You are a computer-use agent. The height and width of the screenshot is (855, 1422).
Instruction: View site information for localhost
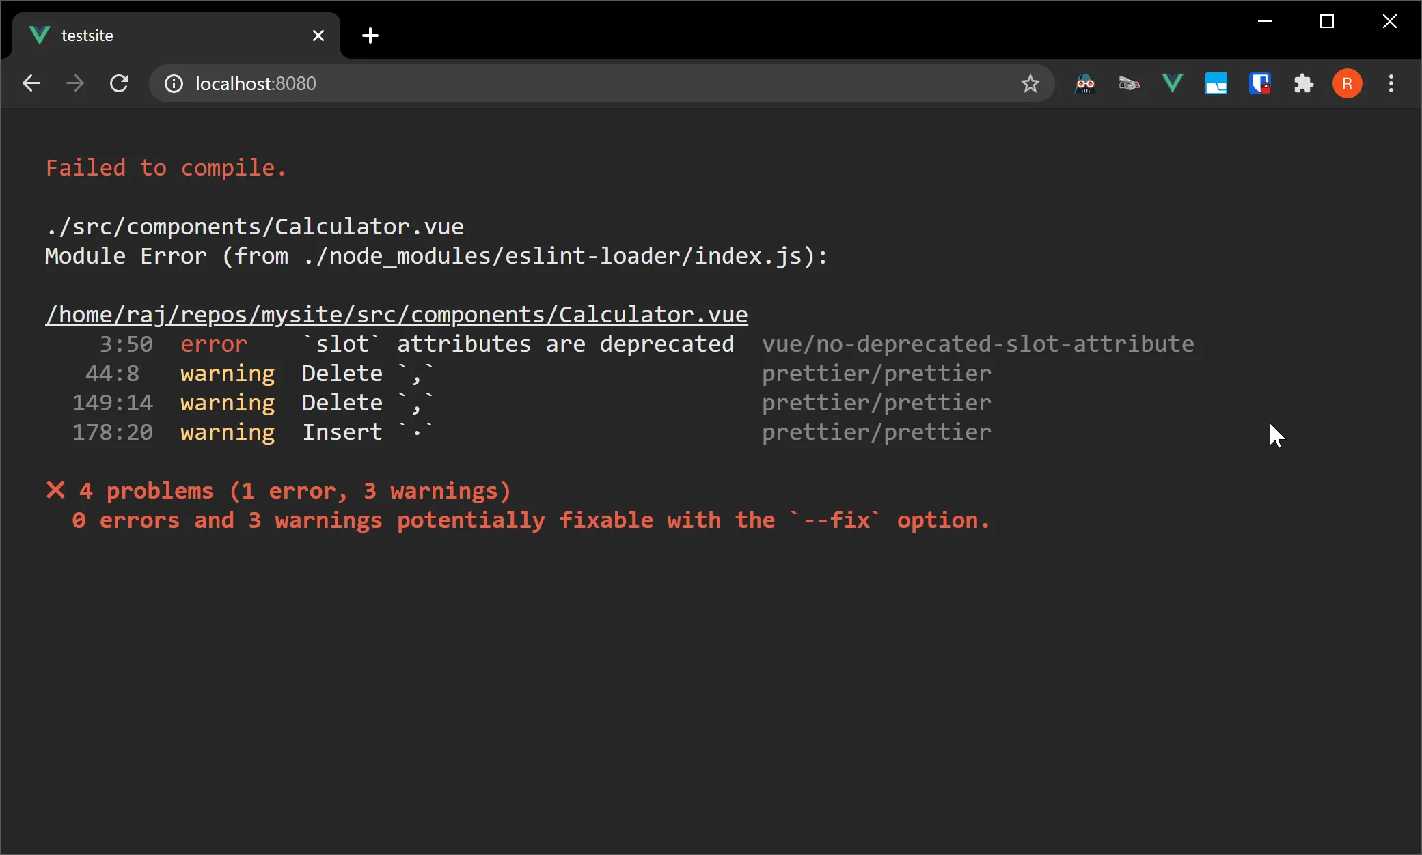coord(174,84)
